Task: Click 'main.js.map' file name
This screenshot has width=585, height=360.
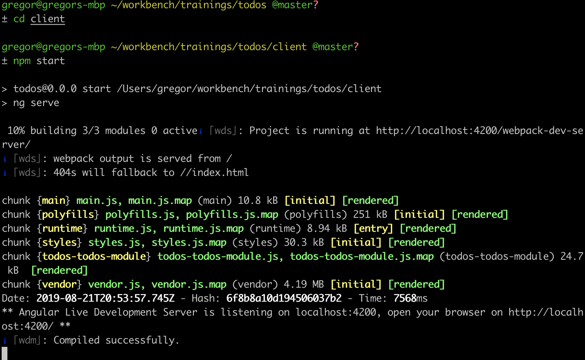Action: click(x=160, y=201)
